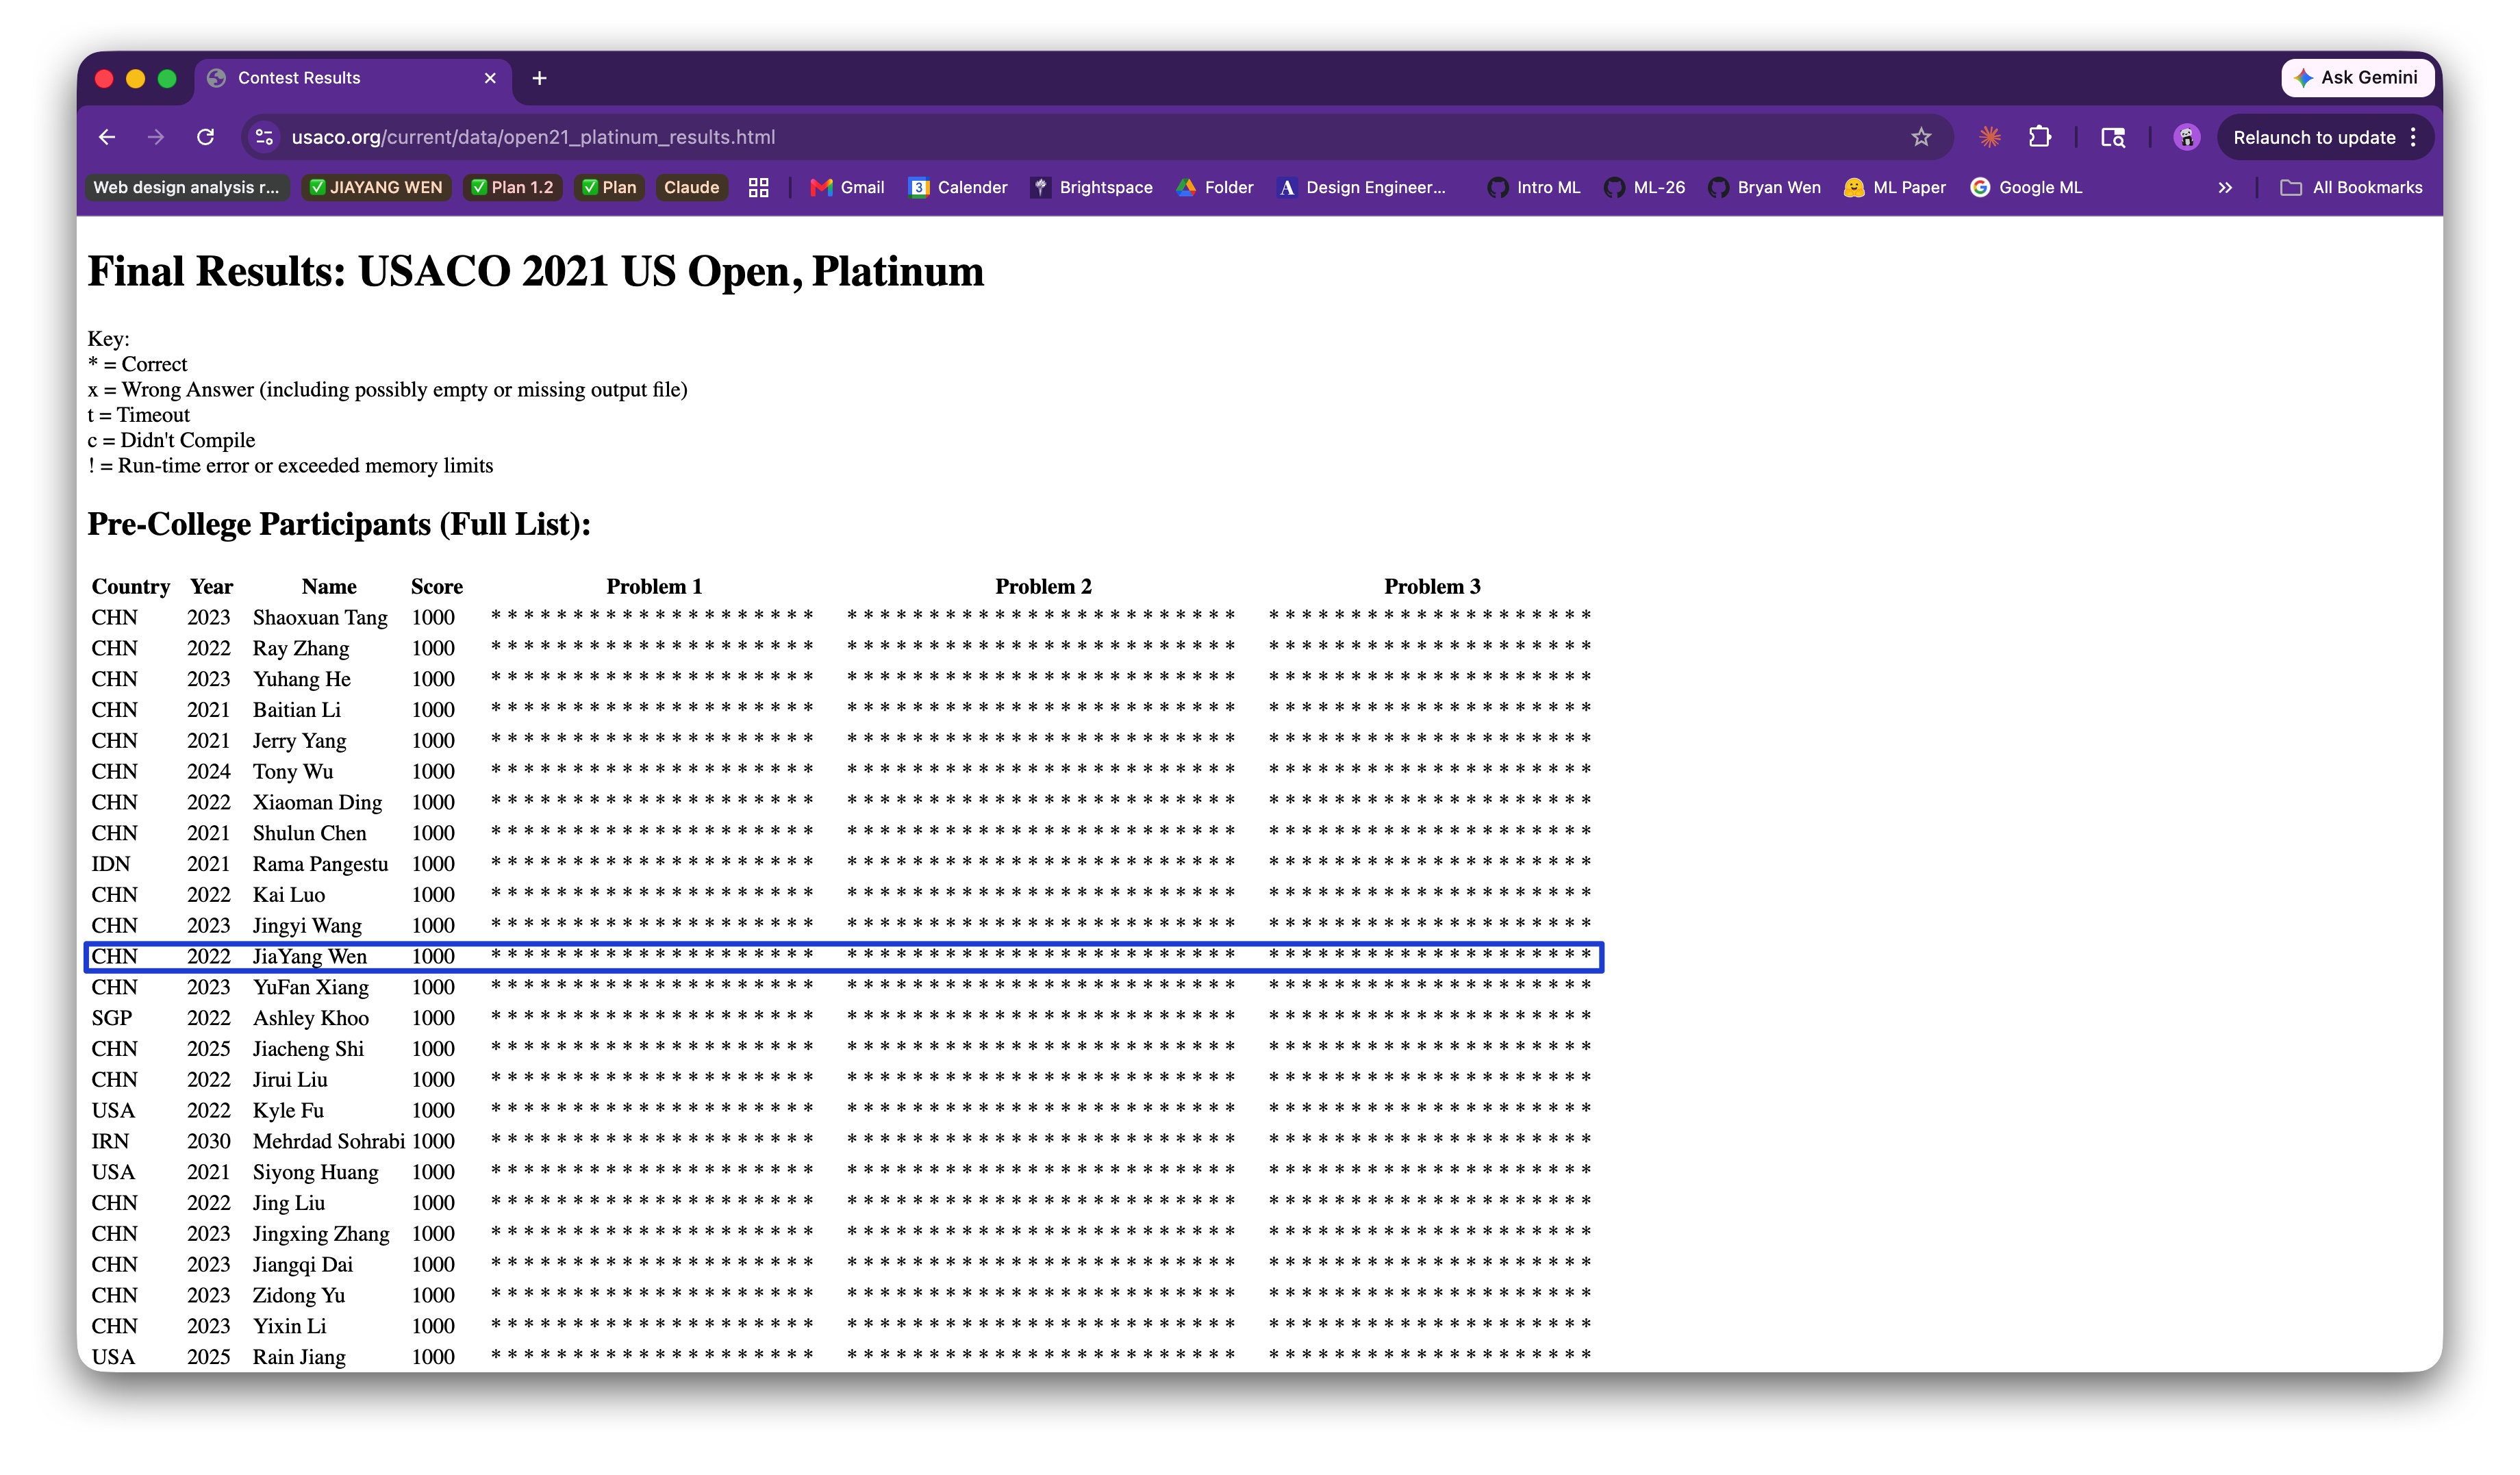Click the Problem 1 column header
Screen dimensions: 2520x1475
654,586
